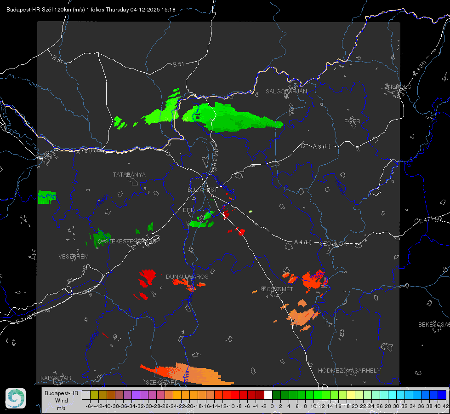Click the HÓDMEZŐVÁSÁRHELY city label
This screenshot has height=414, width=450.
pos(349,371)
